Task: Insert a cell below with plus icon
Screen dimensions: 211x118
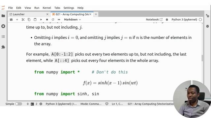Action: click(x=17, y=20)
